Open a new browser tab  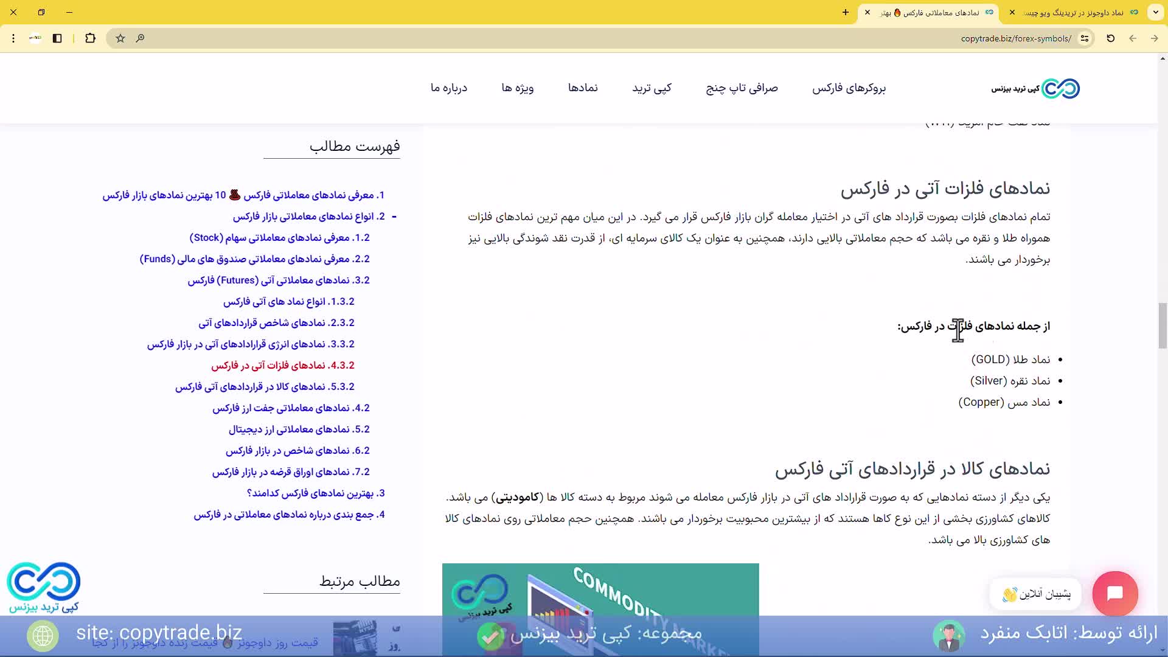845,12
